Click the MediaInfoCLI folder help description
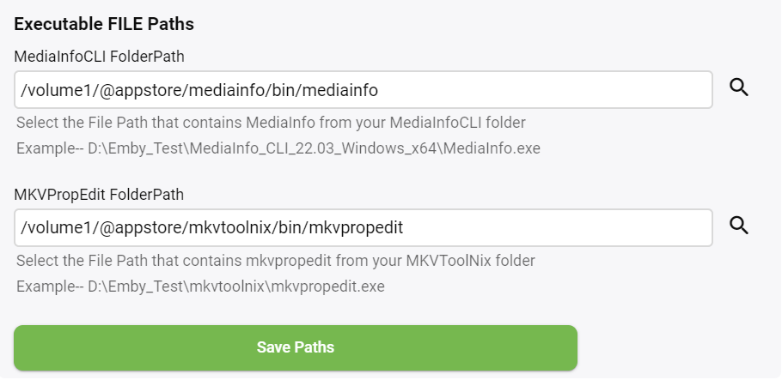The height and width of the screenshot is (380, 782). [x=271, y=122]
